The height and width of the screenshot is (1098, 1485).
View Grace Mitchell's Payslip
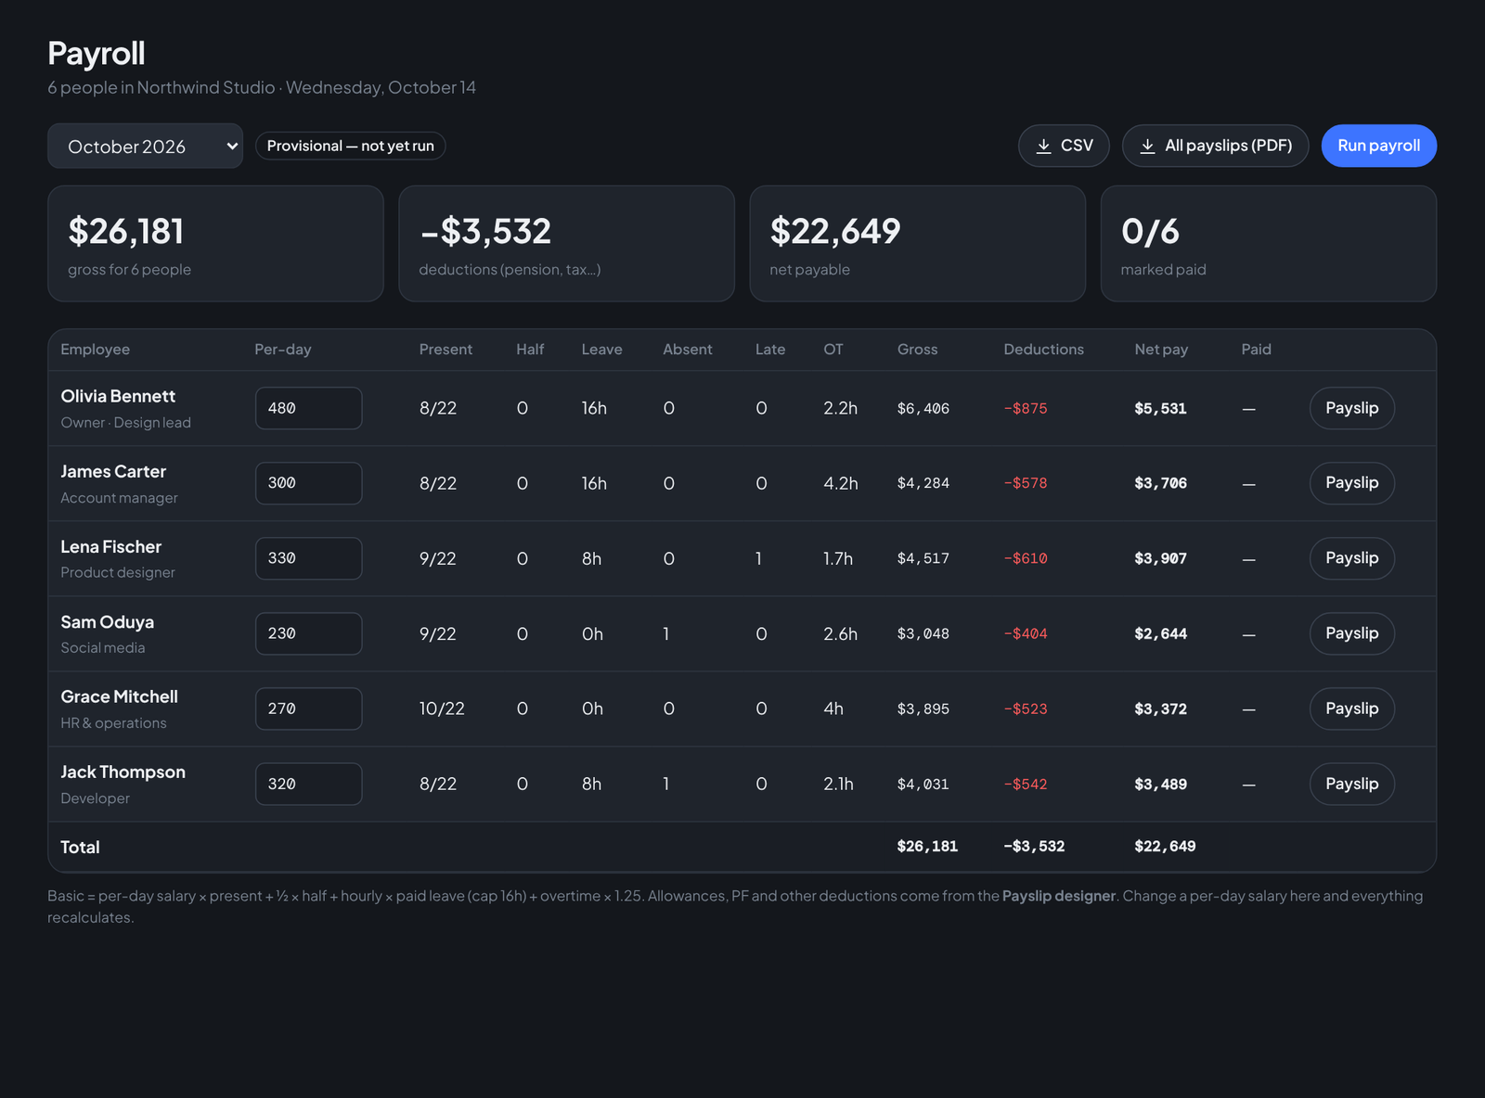tap(1351, 709)
